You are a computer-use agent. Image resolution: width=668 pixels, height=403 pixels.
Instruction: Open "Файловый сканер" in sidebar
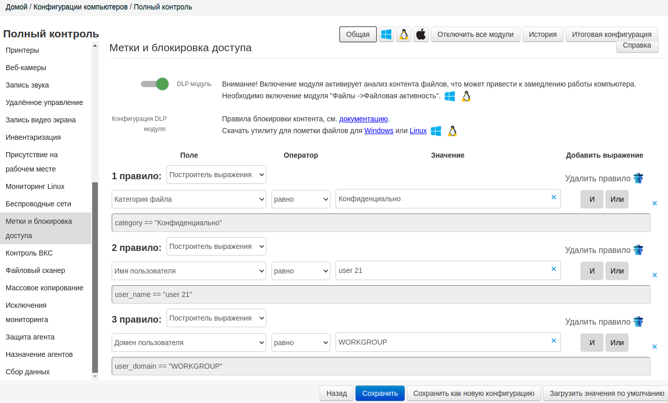(35, 270)
